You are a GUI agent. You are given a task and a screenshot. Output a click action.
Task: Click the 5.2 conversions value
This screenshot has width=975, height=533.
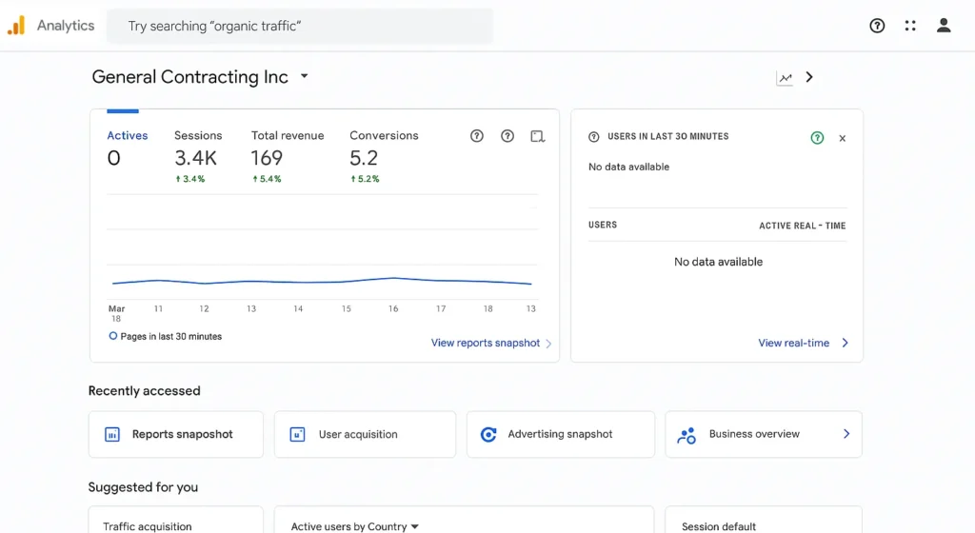pyautogui.click(x=364, y=158)
